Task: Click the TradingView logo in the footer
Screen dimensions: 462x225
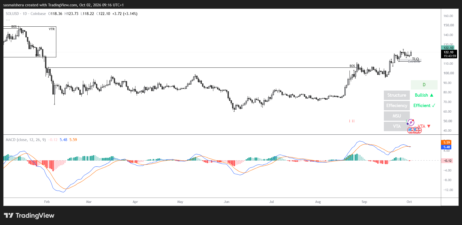Action: click(x=29, y=216)
